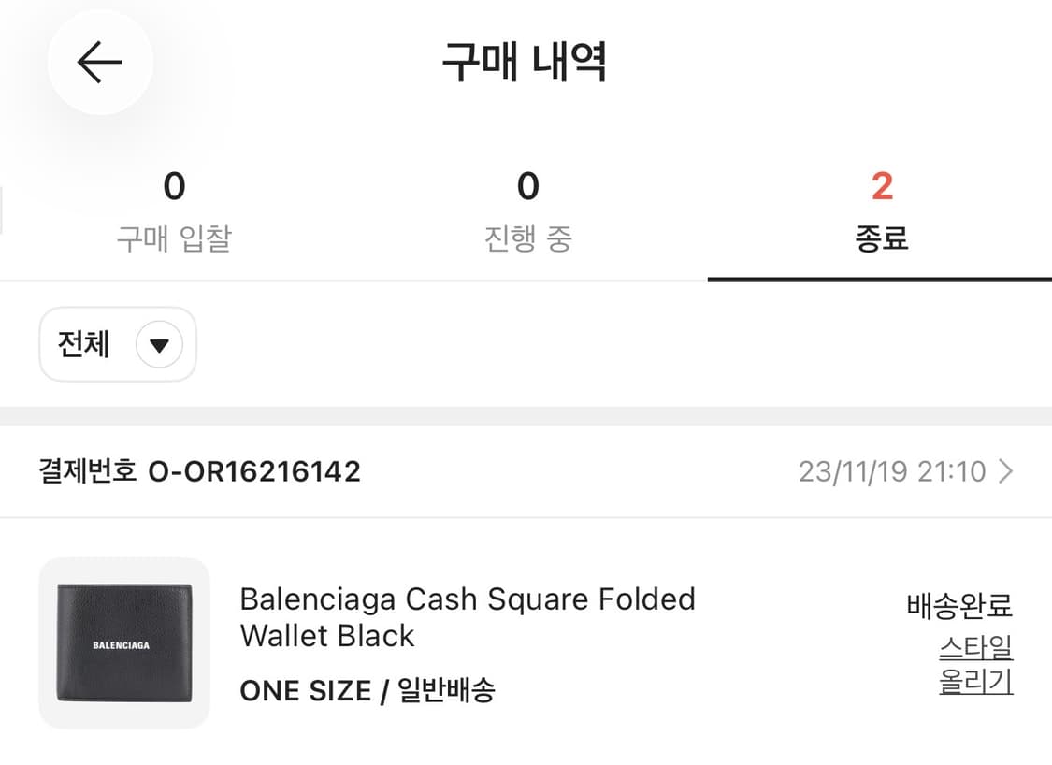
Task: Click the zero count above 진행 중
Action: [526, 186]
